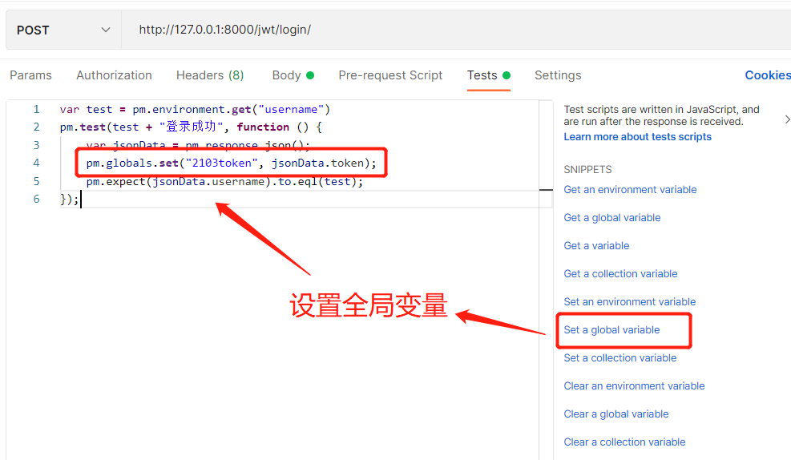The height and width of the screenshot is (460, 791).
Task: Insert Set an environment variable snippet
Action: click(630, 301)
